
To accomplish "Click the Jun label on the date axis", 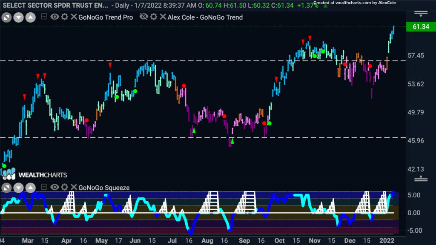I will [x=135, y=241].
